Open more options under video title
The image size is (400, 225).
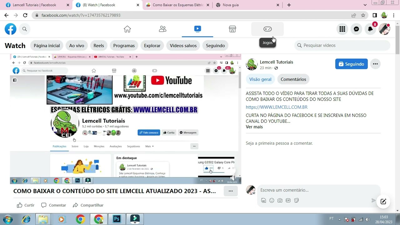[x=231, y=191]
